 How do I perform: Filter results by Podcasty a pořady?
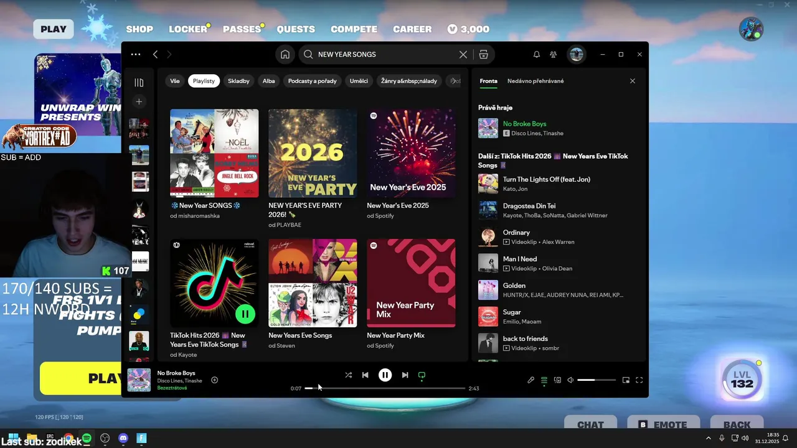point(313,81)
